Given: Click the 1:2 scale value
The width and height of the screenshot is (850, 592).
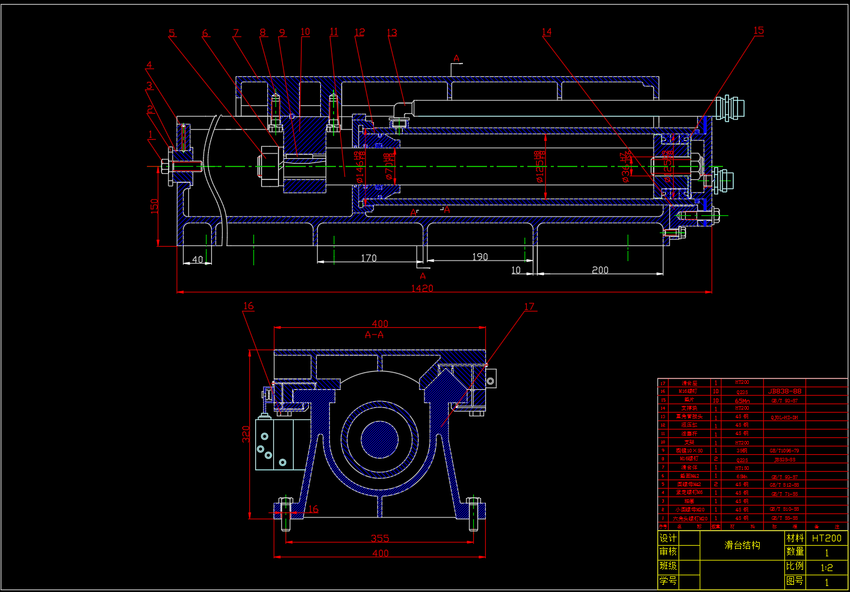Looking at the screenshot, I should click(x=827, y=567).
